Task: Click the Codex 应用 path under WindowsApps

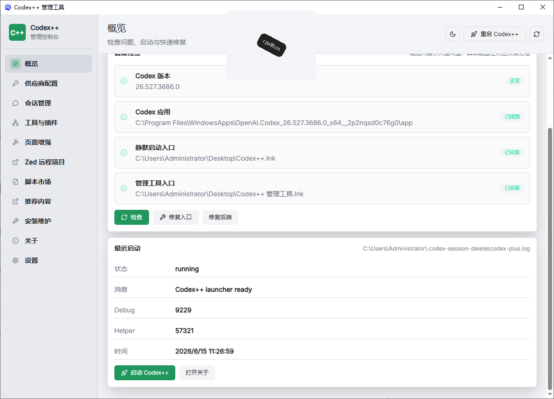Action: coord(274,123)
